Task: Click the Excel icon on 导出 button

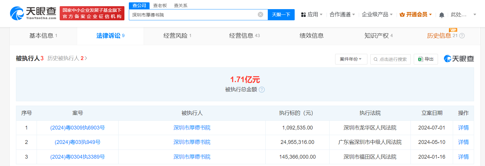Action: (x=421, y=59)
